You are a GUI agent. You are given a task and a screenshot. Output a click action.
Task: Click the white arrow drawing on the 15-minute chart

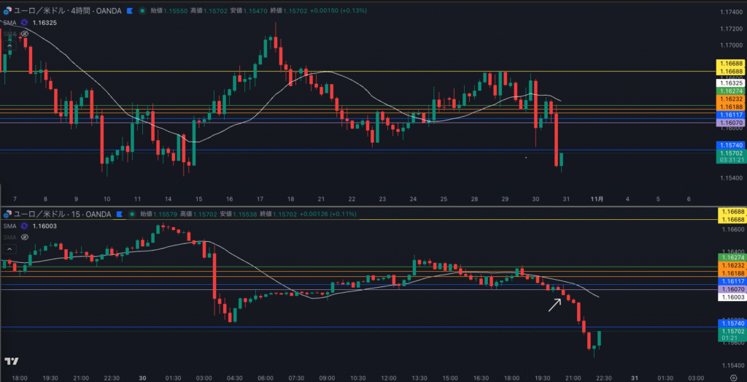[555, 304]
